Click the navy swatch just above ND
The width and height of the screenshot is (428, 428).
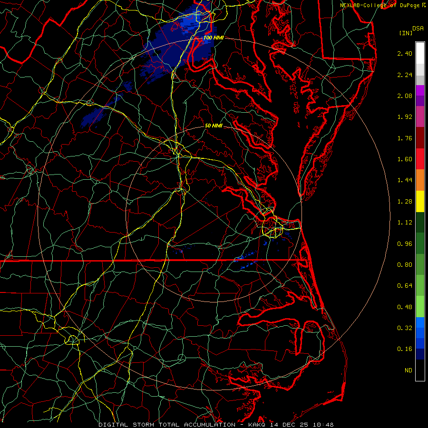(x=420, y=354)
